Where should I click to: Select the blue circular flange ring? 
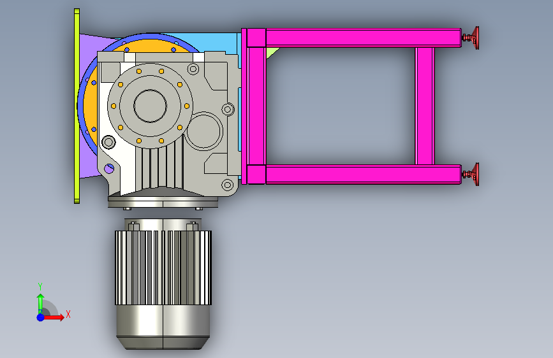point(80,106)
